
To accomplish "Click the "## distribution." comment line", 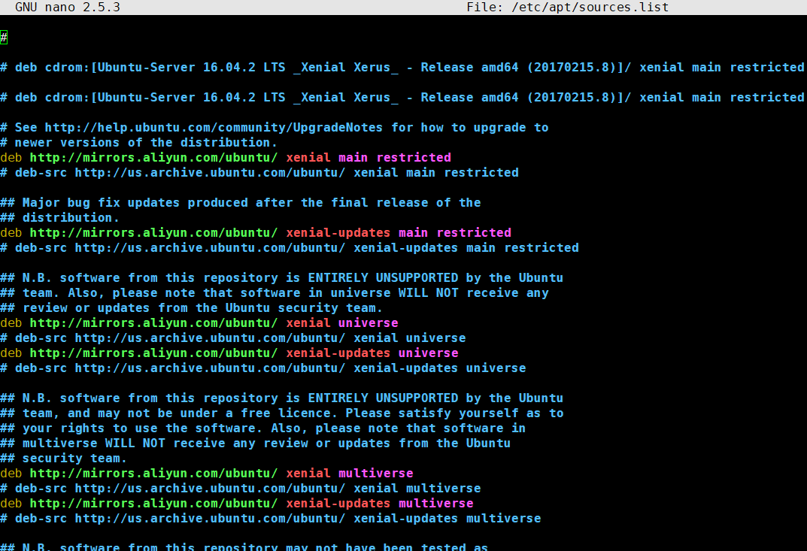I will point(59,218).
